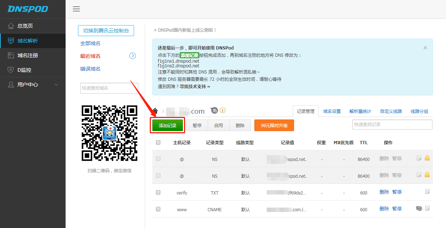Check the www CNAME record checkbox
The height and width of the screenshot is (228, 446).
[158, 209]
